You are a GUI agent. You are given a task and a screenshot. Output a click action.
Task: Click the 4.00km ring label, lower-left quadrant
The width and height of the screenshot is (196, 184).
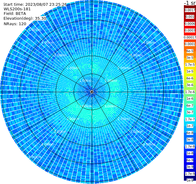47,144
